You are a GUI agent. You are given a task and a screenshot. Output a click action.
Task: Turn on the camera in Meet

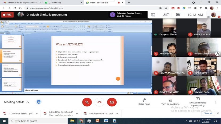[x=112, y=102]
